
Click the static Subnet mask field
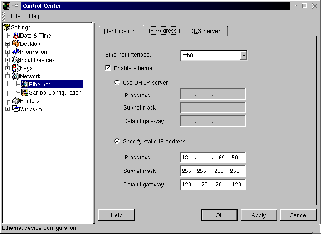(x=213, y=171)
